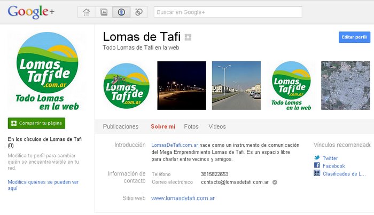The width and height of the screenshot is (374, 215).
Task: Click the Facebook icon in recommended links
Action: tap(317, 165)
